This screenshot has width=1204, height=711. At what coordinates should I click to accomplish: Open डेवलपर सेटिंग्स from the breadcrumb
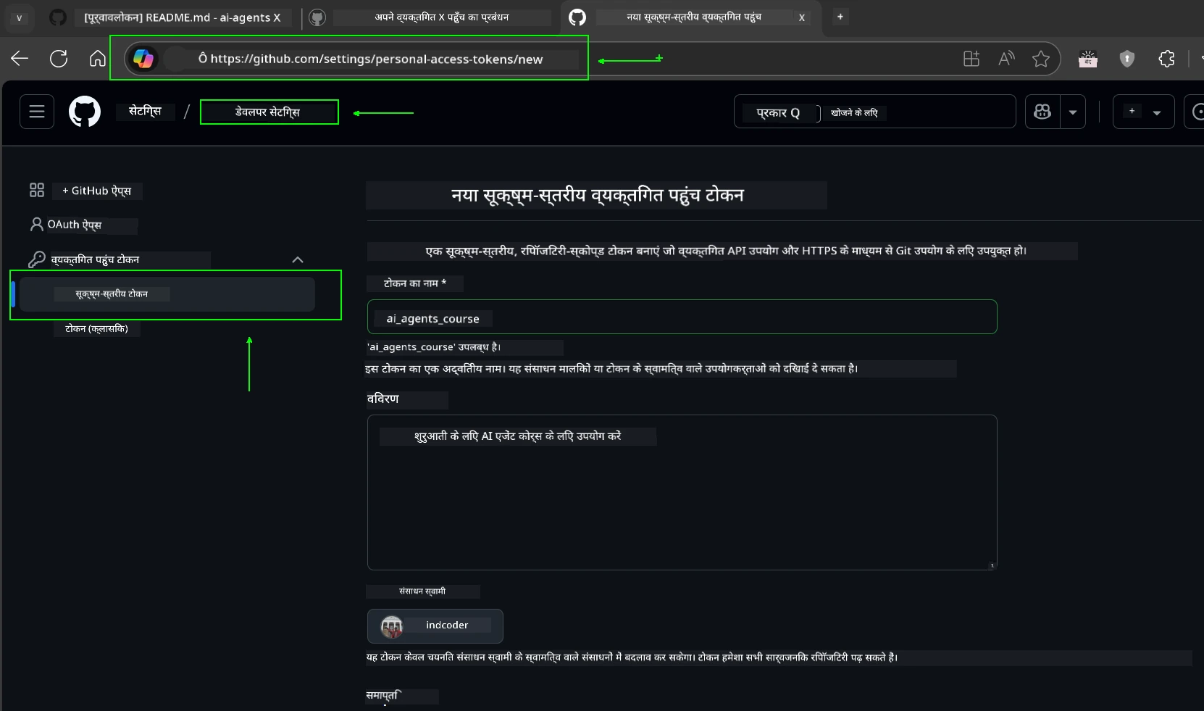click(269, 112)
